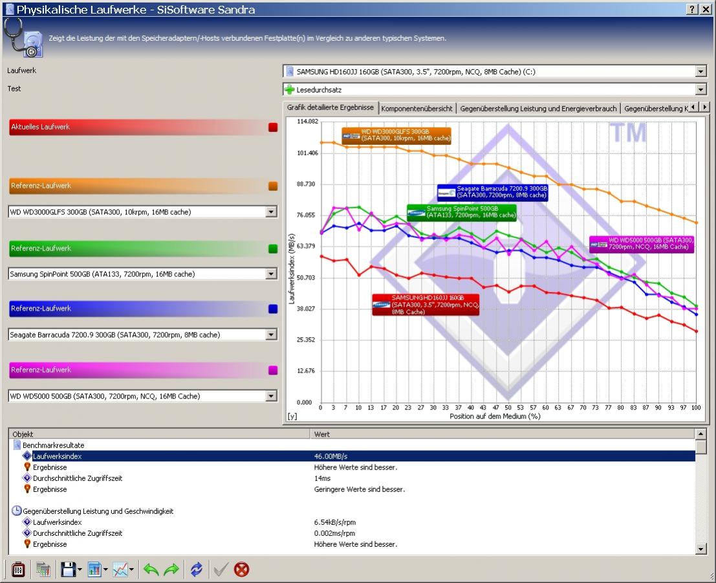Switch to Grafik detailierte Ergebnisse tab

tap(330, 107)
